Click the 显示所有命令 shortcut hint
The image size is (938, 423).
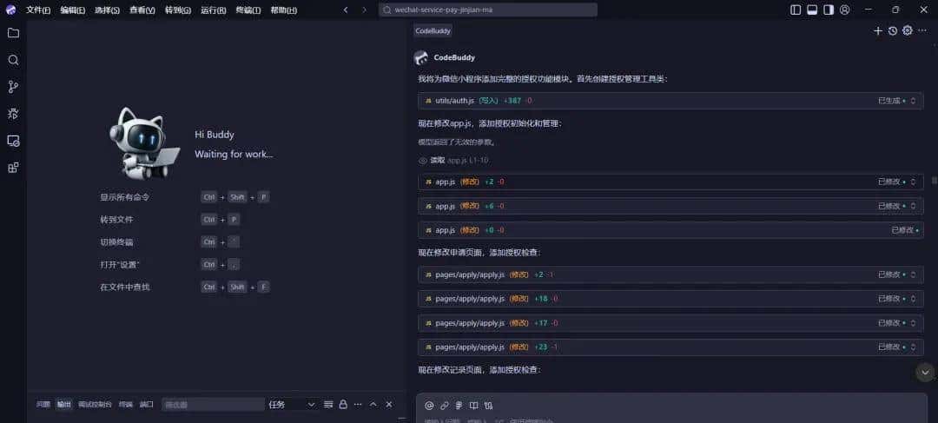[125, 197]
